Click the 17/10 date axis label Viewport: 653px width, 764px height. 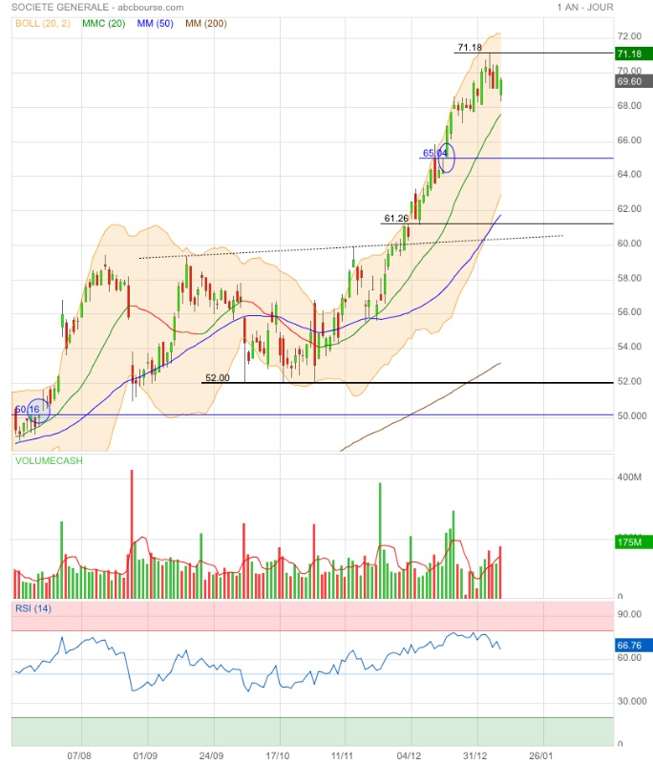(278, 755)
